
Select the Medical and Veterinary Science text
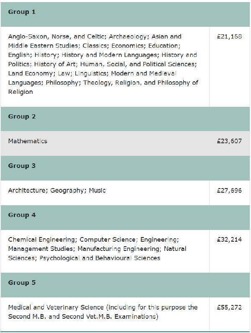pyautogui.click(x=56, y=307)
